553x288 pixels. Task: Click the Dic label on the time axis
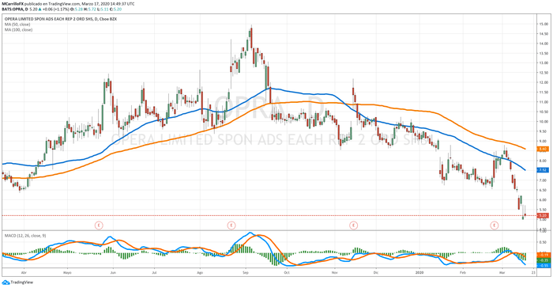tap(375, 273)
